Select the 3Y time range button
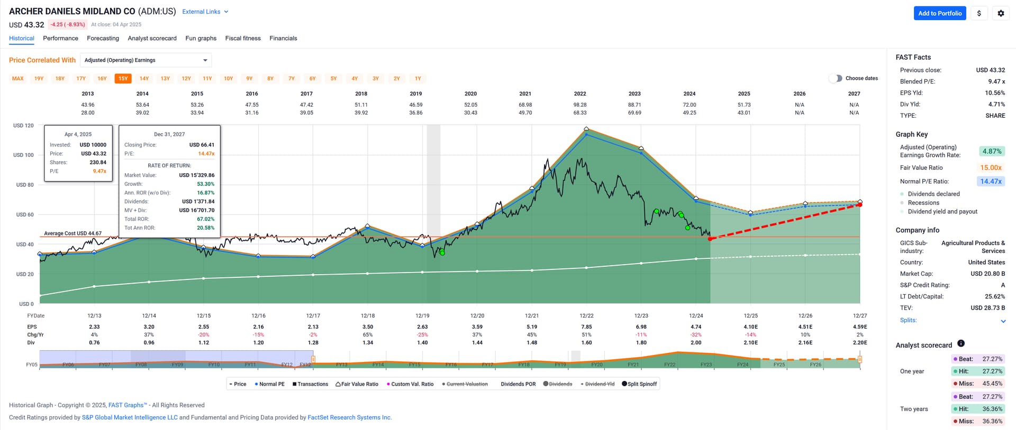 tap(376, 79)
